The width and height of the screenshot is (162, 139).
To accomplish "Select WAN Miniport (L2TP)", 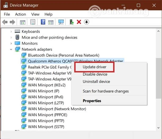I will point(46,103).
